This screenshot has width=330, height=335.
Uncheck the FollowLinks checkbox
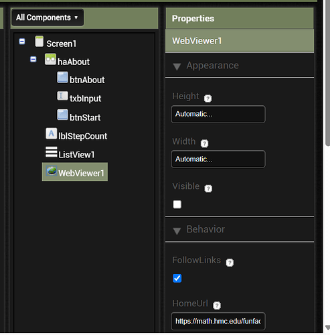pos(177,278)
